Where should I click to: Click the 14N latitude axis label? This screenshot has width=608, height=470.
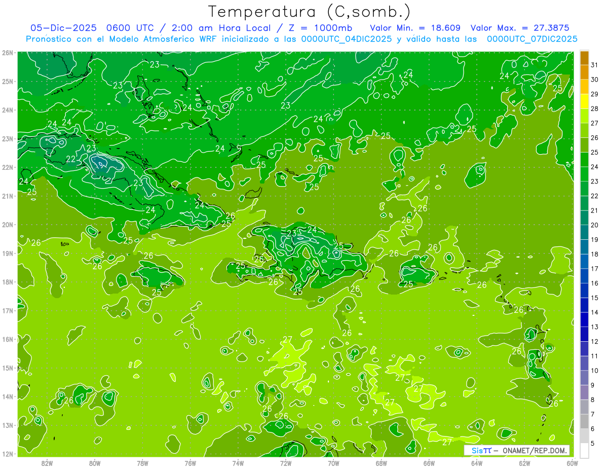pos(8,396)
